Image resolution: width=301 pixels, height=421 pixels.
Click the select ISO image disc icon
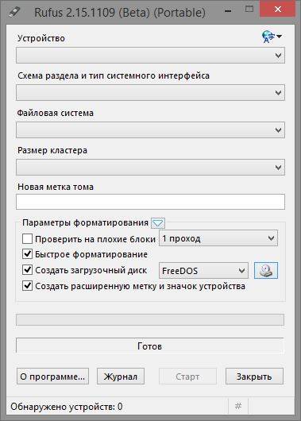click(x=266, y=270)
